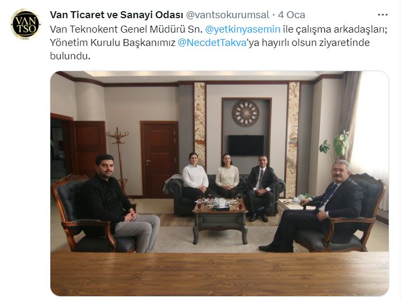Click the wooden desk in the foreground
The width and height of the screenshot is (401, 301).
pyautogui.click(x=219, y=273)
